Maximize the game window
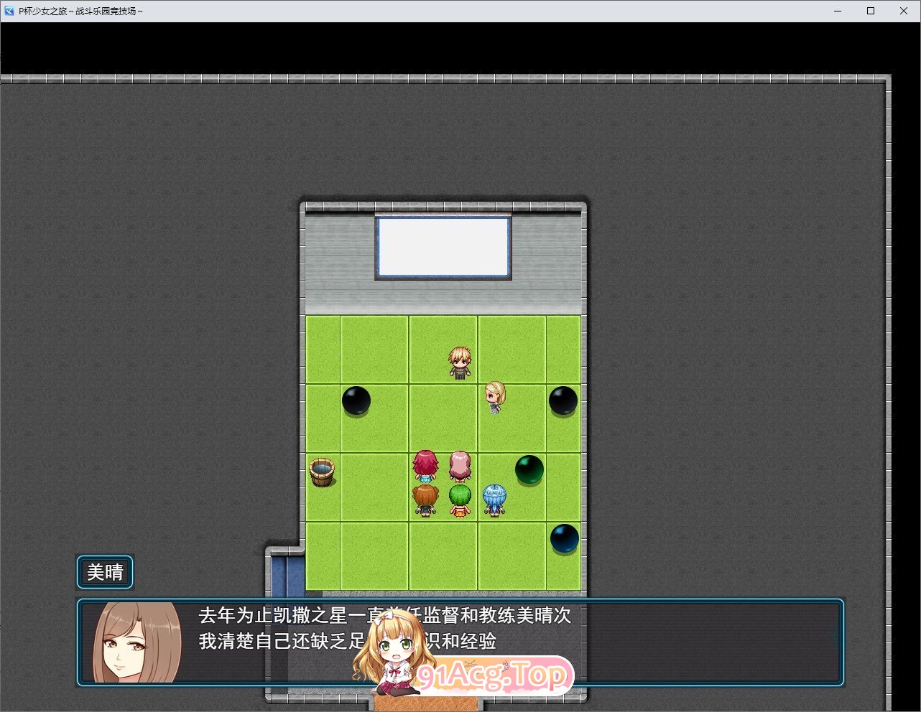Screen dimensions: 921x712 (871, 11)
